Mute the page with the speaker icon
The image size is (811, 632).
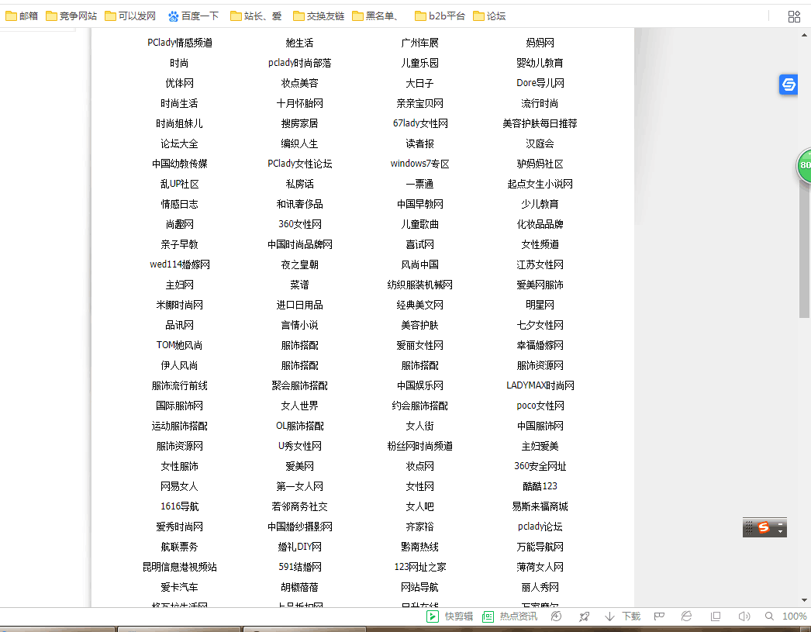tap(744, 616)
